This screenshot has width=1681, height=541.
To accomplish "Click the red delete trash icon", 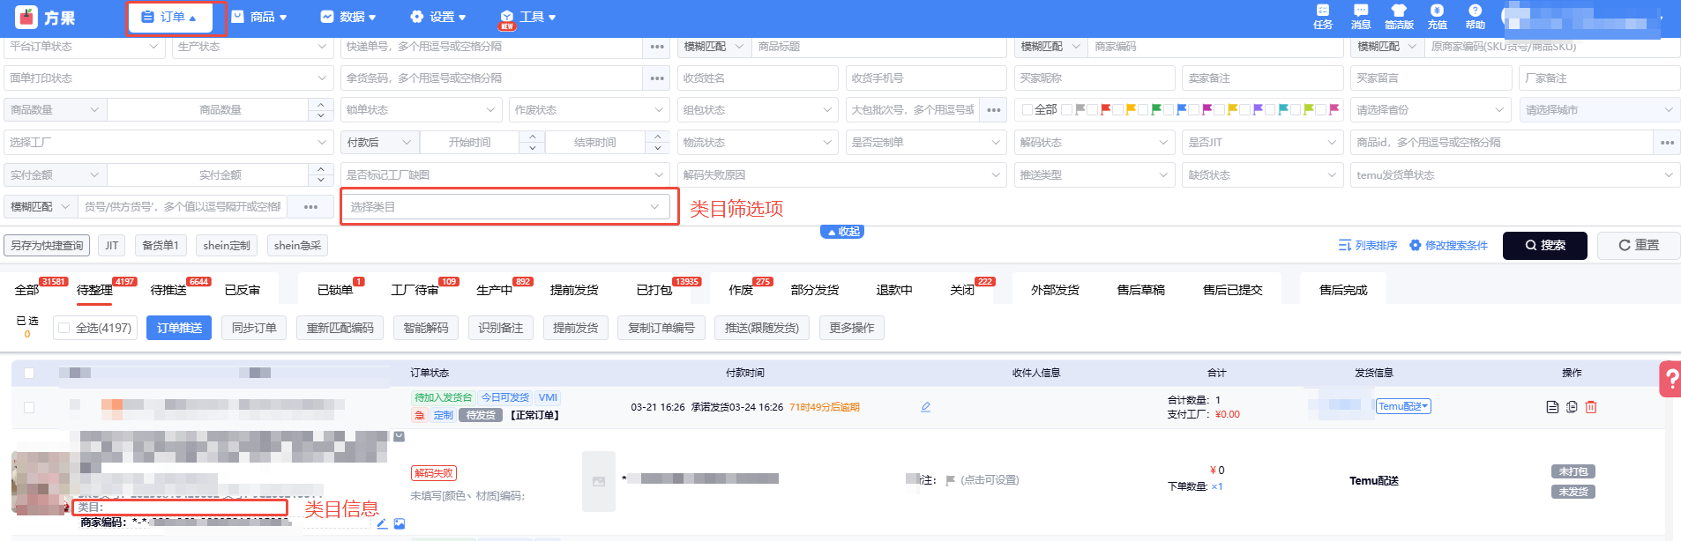I will [1591, 407].
